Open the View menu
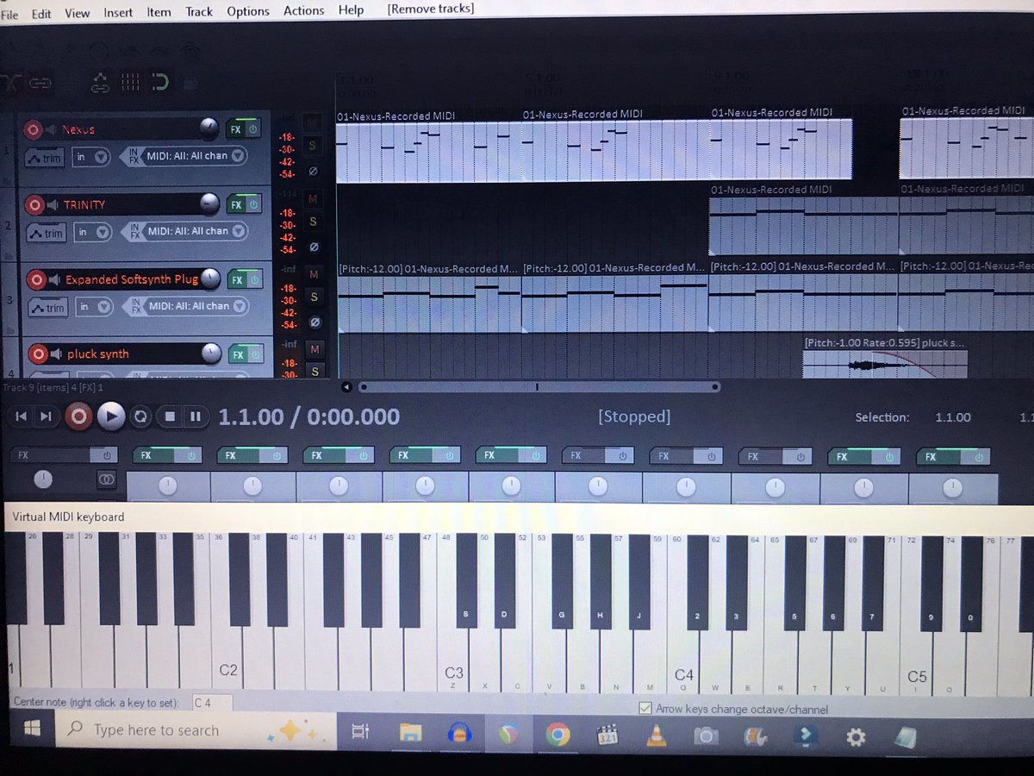The image size is (1034, 776). click(77, 13)
